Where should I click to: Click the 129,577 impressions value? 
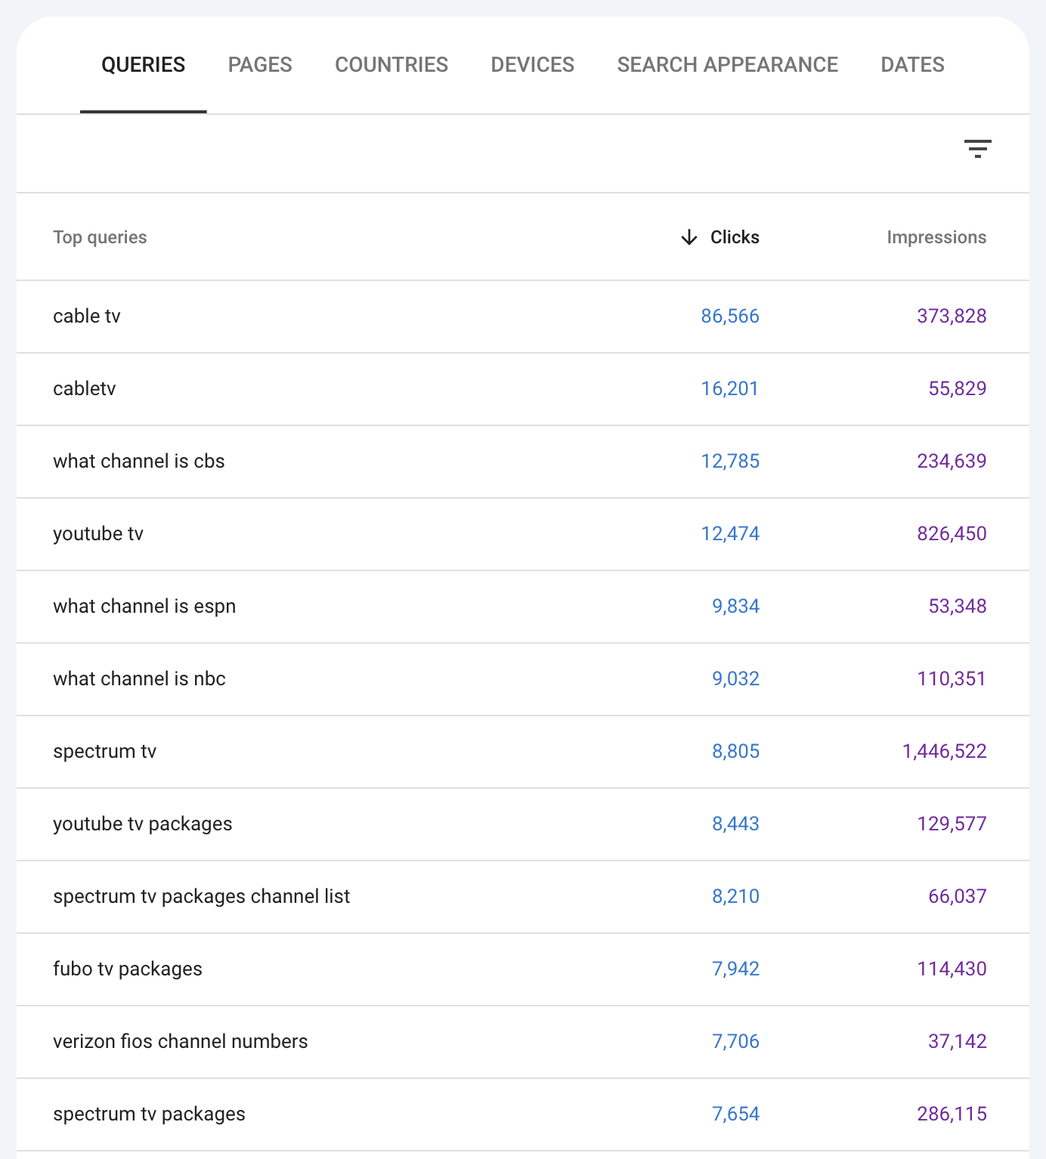coord(952,824)
